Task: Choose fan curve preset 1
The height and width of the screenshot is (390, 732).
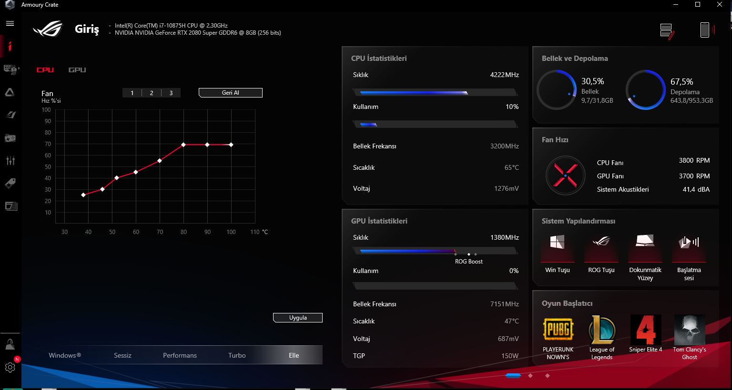Action: (x=132, y=93)
